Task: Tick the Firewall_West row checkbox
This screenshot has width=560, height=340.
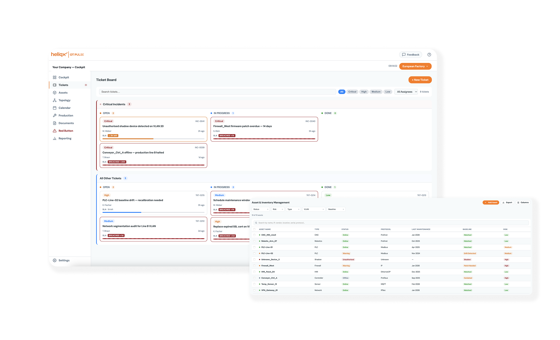Action: click(x=254, y=266)
